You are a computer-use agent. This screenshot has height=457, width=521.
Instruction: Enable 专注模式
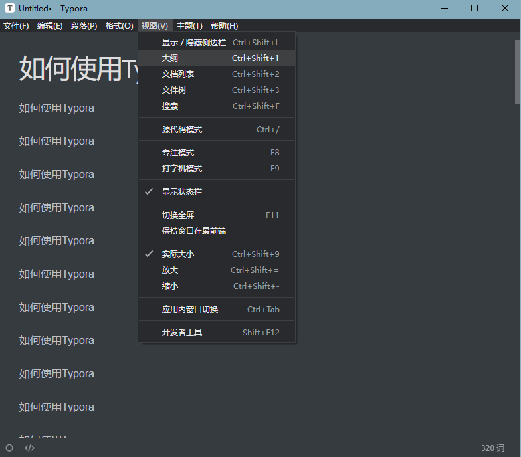click(217, 153)
